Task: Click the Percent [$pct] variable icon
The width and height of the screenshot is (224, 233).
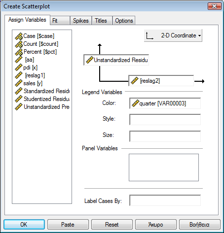Action: [19, 52]
